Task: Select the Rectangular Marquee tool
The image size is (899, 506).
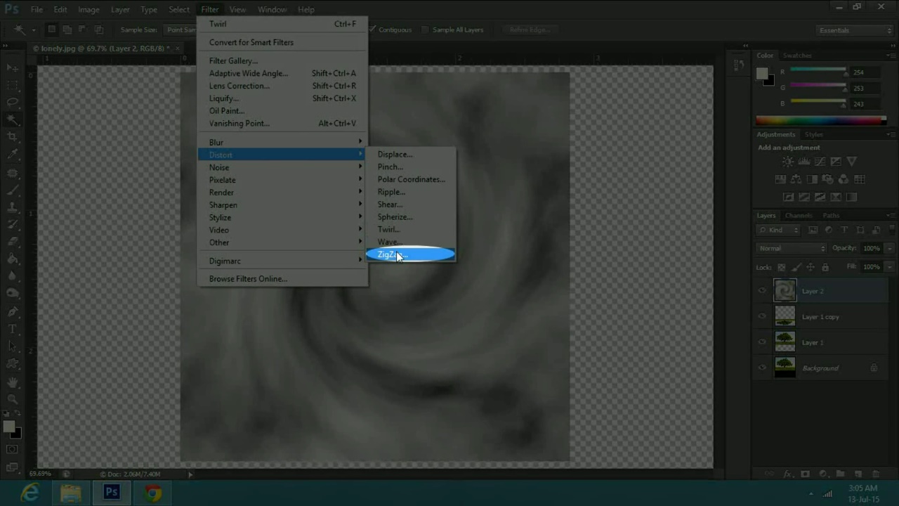Action: tap(13, 85)
